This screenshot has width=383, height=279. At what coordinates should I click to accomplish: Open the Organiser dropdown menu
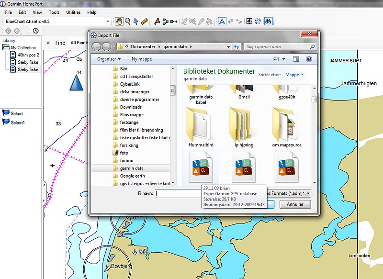[109, 59]
